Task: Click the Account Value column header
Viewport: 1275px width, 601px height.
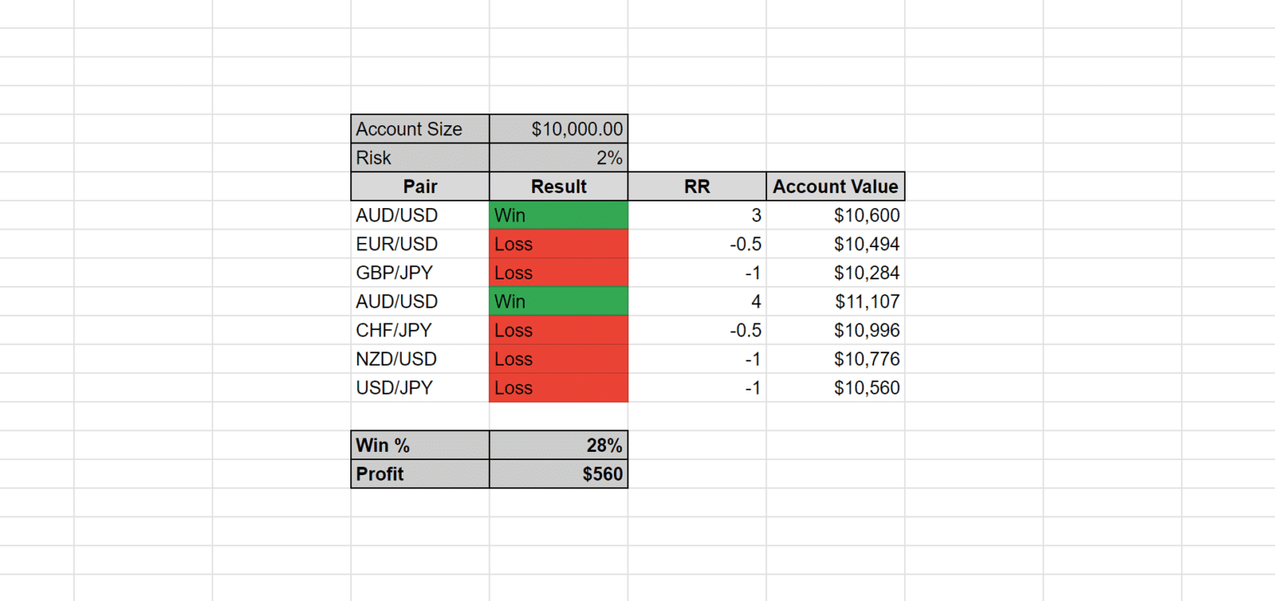Action: [x=835, y=187]
